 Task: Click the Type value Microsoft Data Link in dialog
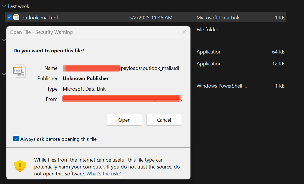point(84,89)
